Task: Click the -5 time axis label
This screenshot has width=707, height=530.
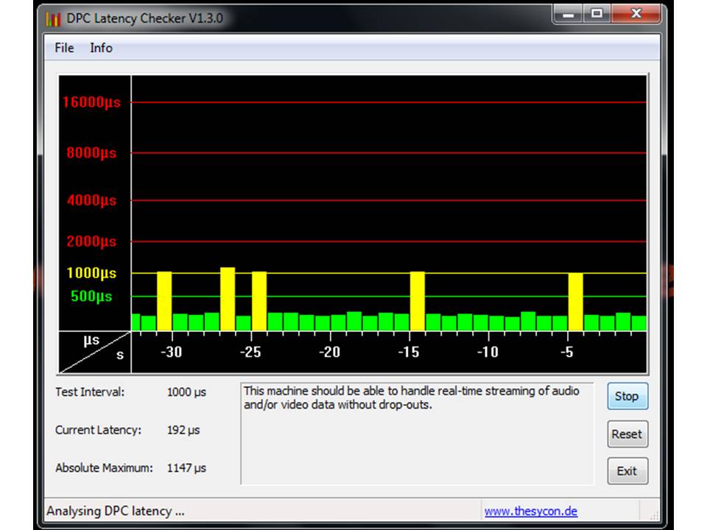Action: pyautogui.click(x=567, y=352)
